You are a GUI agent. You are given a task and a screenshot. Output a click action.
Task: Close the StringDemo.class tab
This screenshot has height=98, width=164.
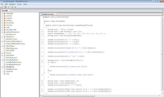click(x=56, y=14)
